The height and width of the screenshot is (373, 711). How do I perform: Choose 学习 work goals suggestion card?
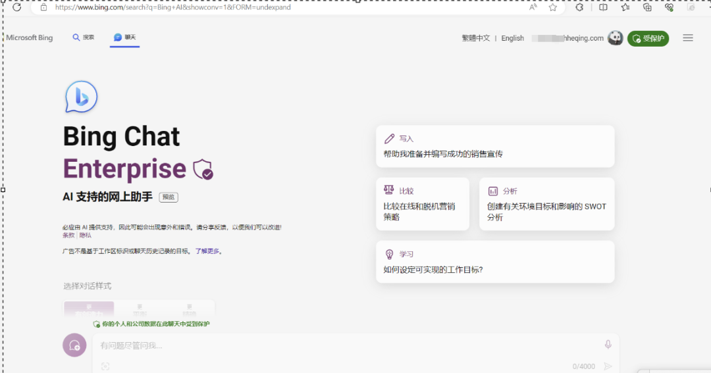click(495, 262)
